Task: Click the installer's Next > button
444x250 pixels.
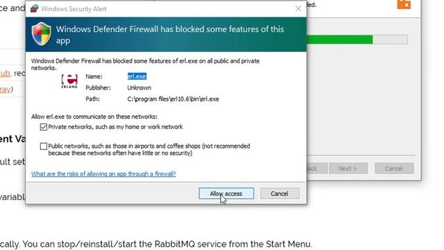Action: (348, 169)
